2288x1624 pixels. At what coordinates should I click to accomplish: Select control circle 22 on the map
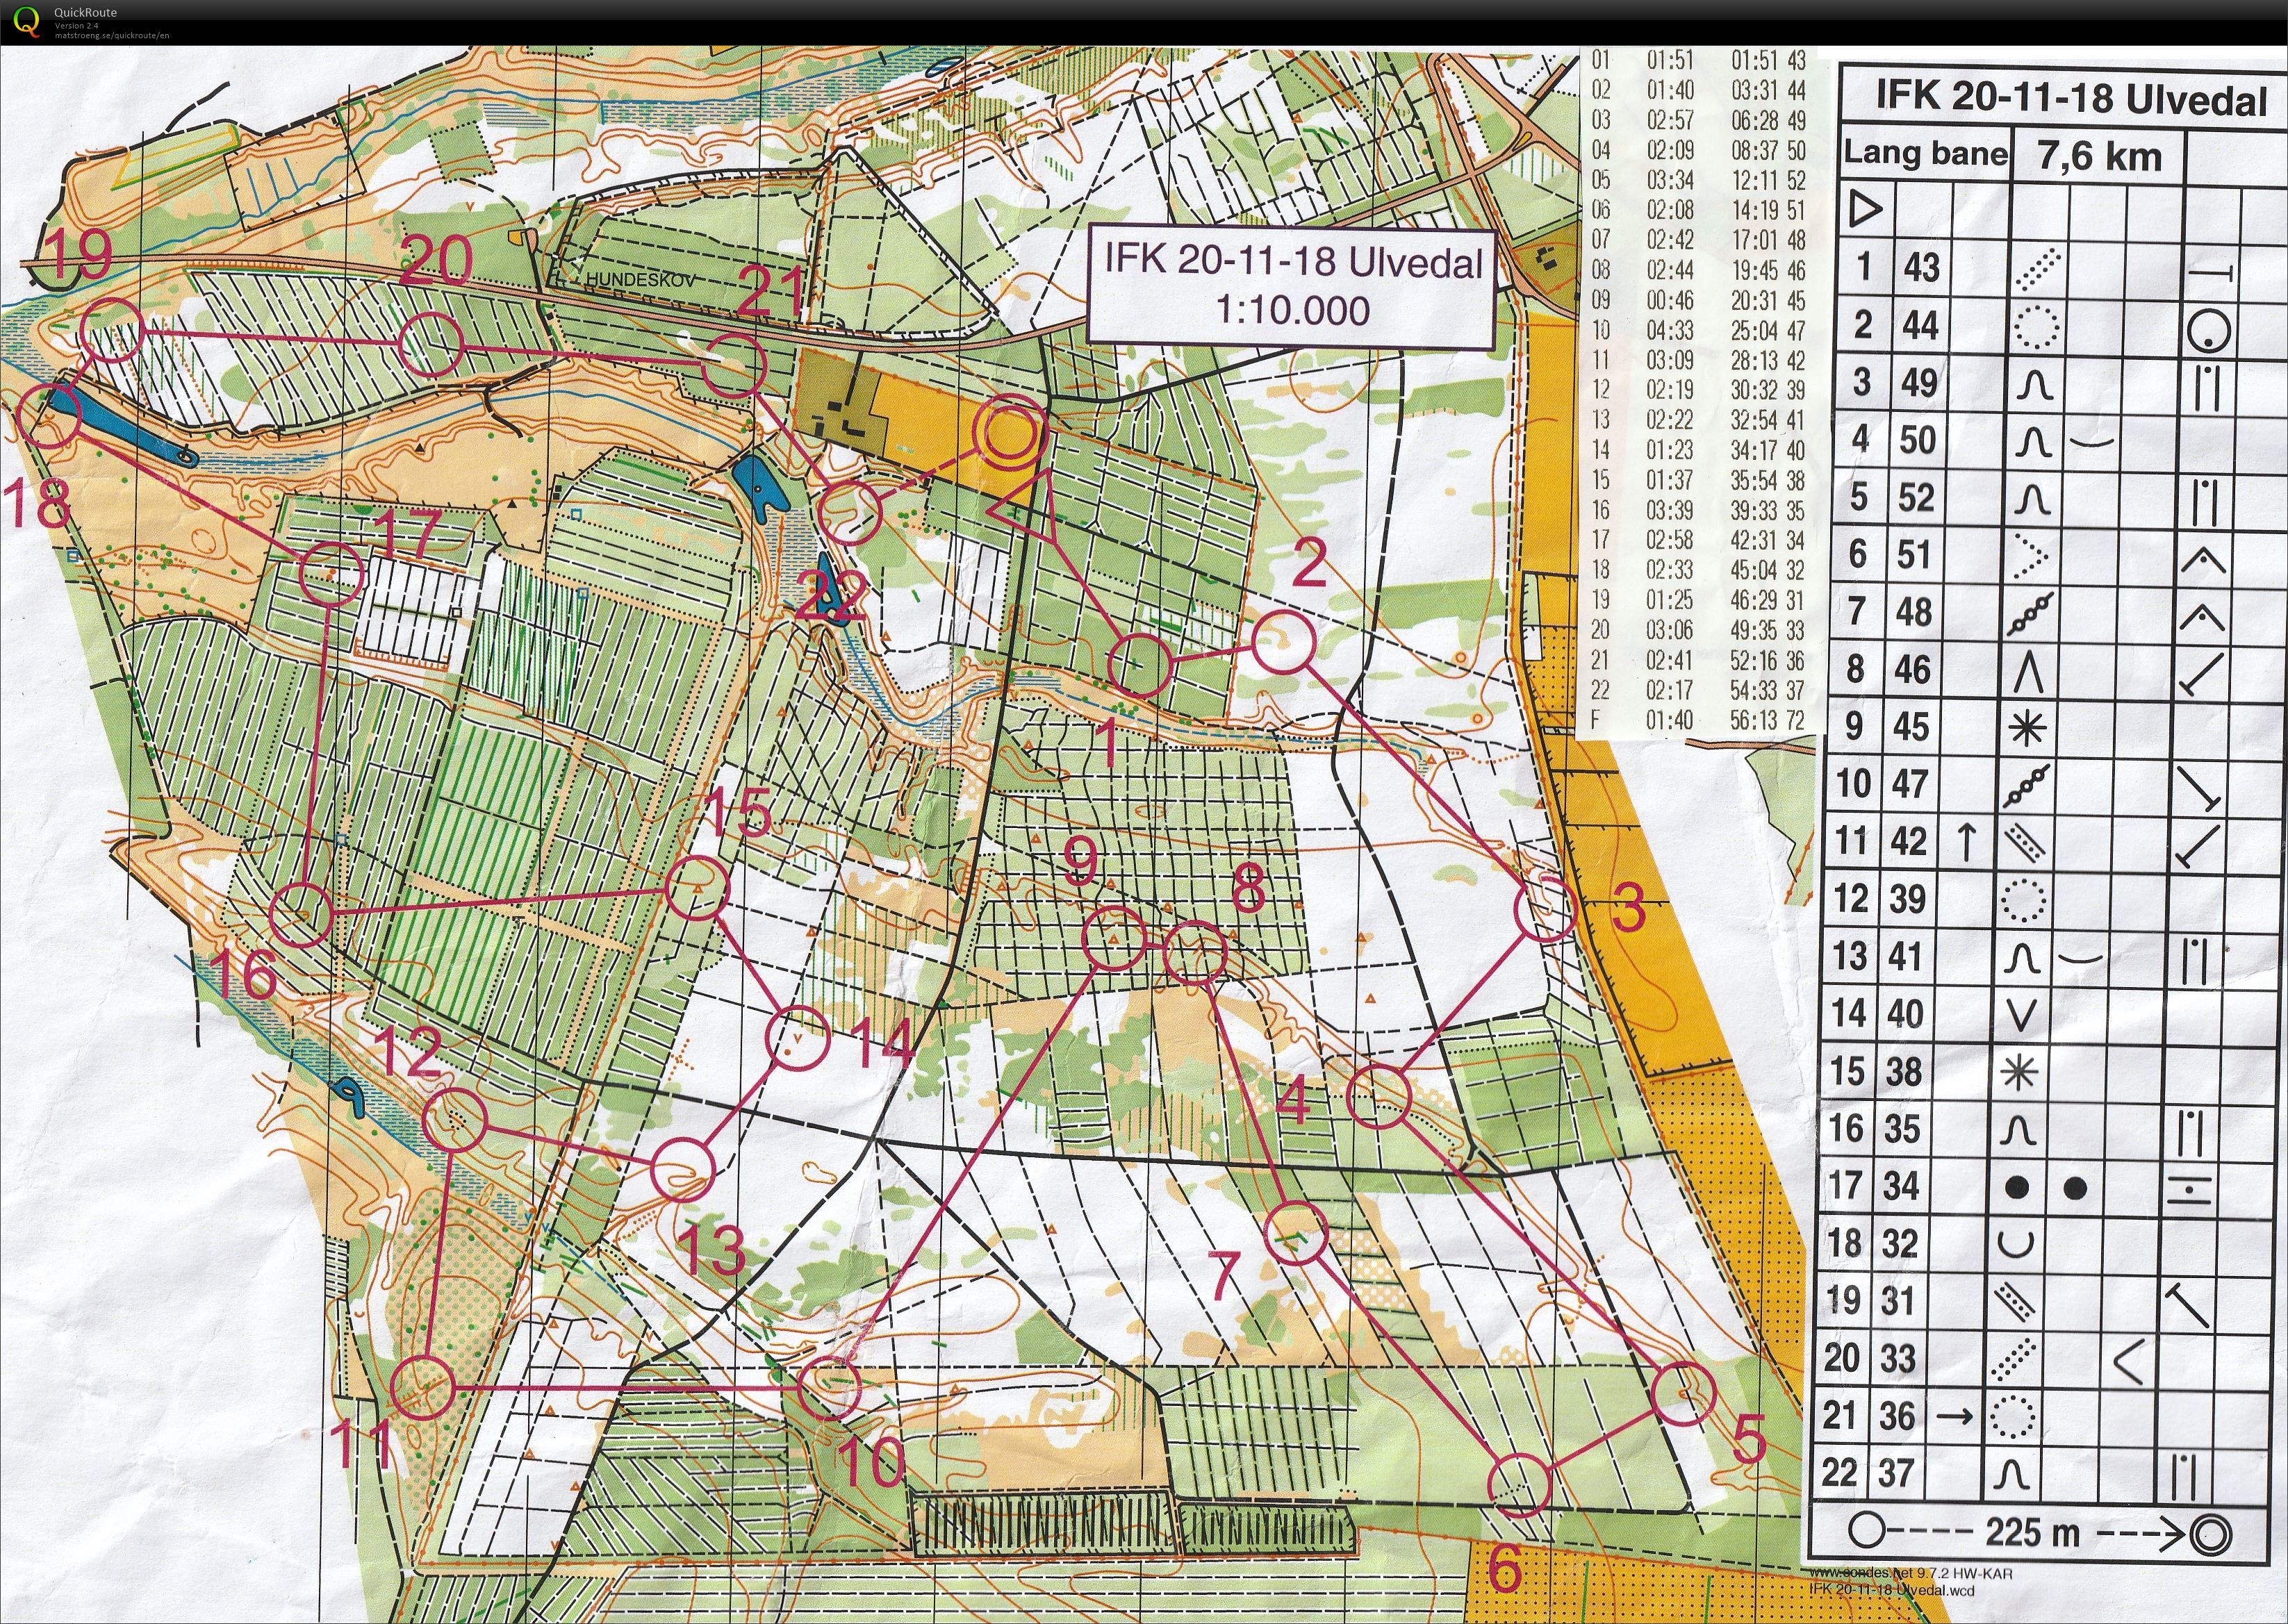point(849,513)
